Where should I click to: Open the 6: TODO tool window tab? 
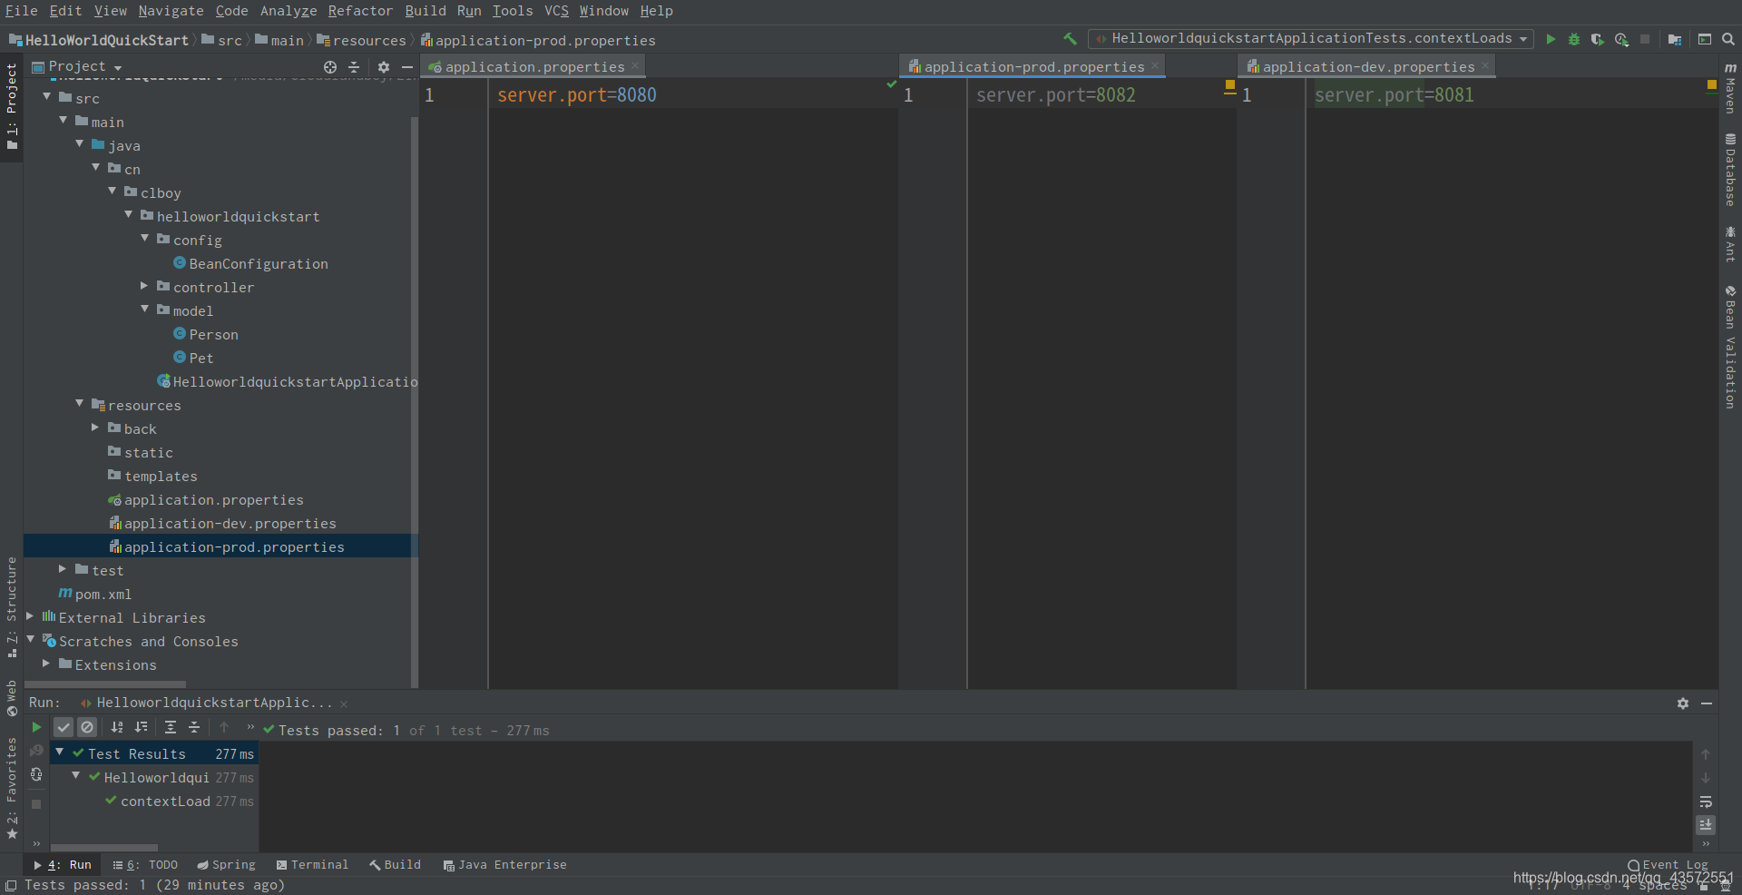(146, 865)
